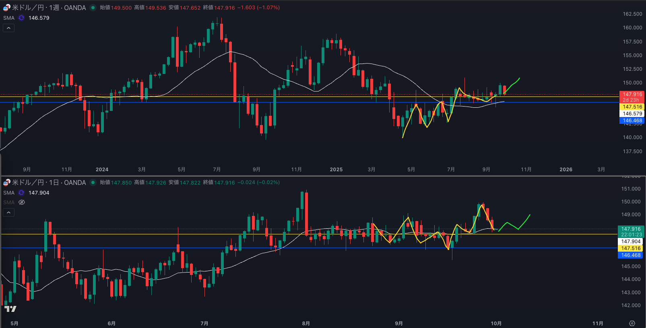This screenshot has height=328, width=646.
Task: Open symbol title 米ドル/円 1日 OANDA
Action: (x=49, y=182)
